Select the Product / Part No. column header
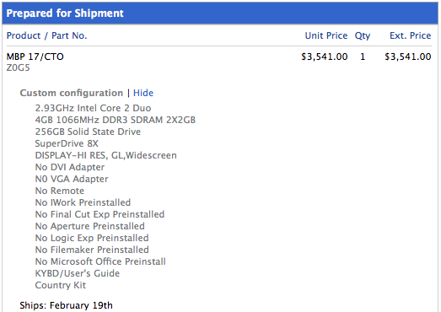 [x=46, y=35]
